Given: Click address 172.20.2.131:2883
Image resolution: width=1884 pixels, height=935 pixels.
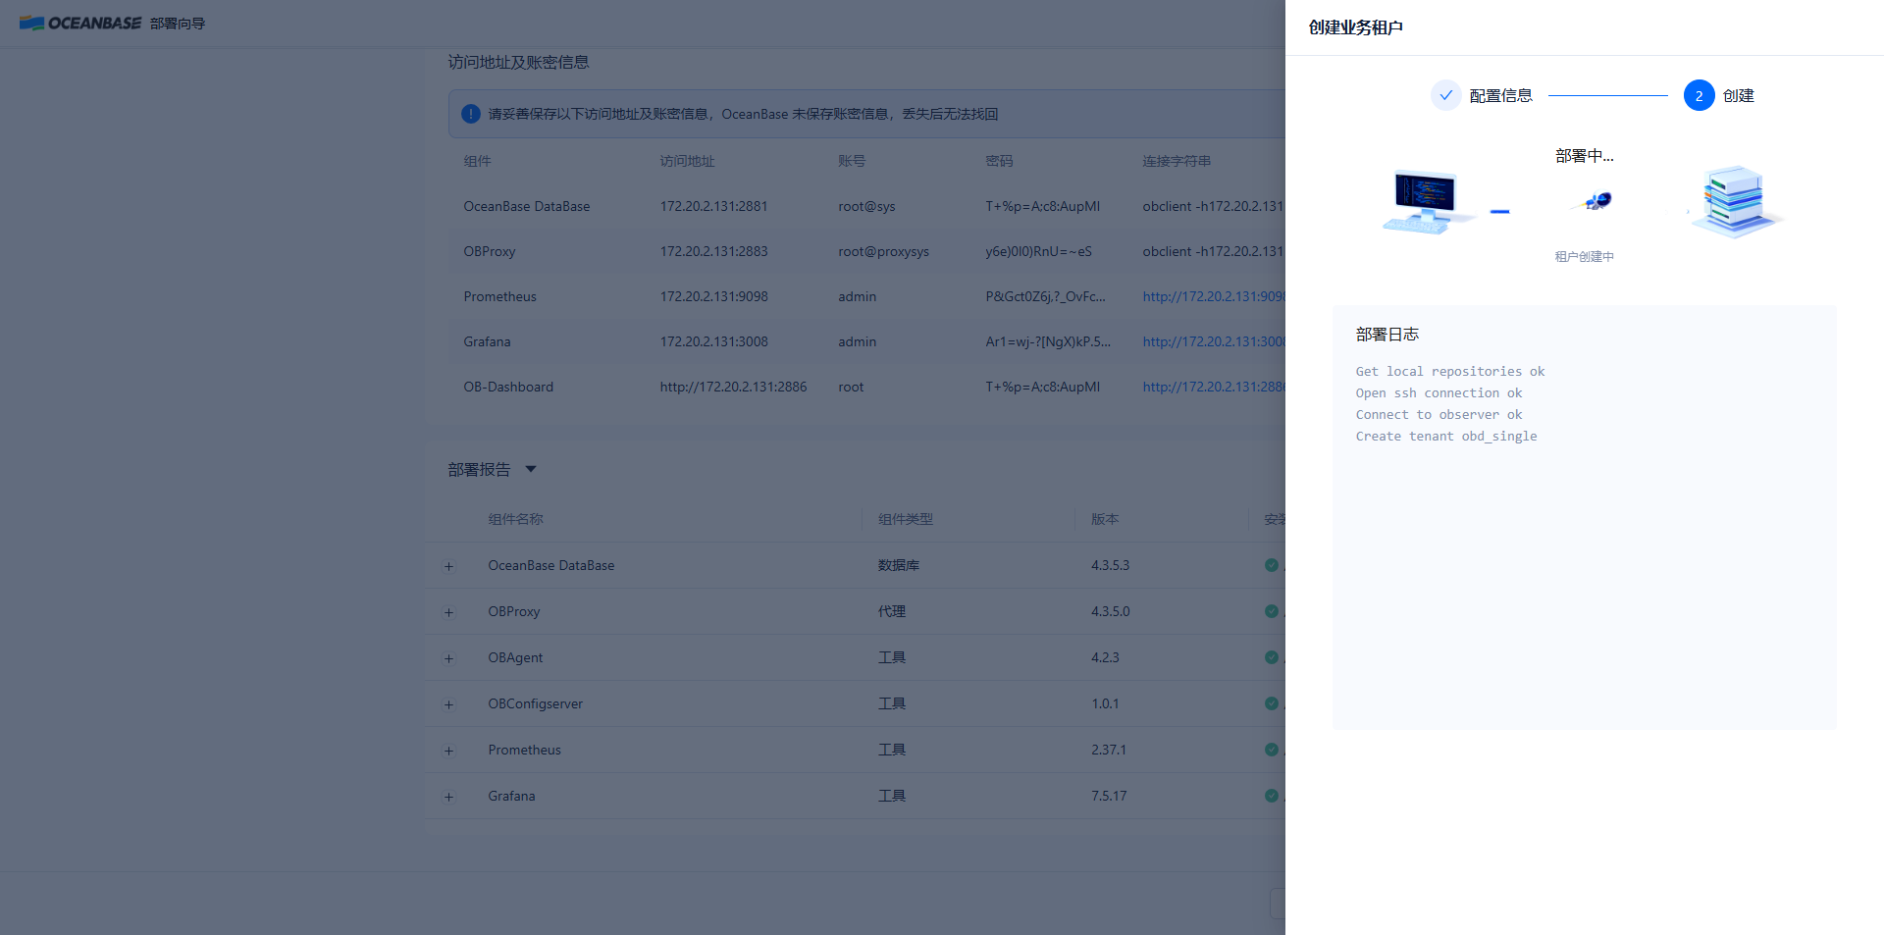Looking at the screenshot, I should (713, 251).
